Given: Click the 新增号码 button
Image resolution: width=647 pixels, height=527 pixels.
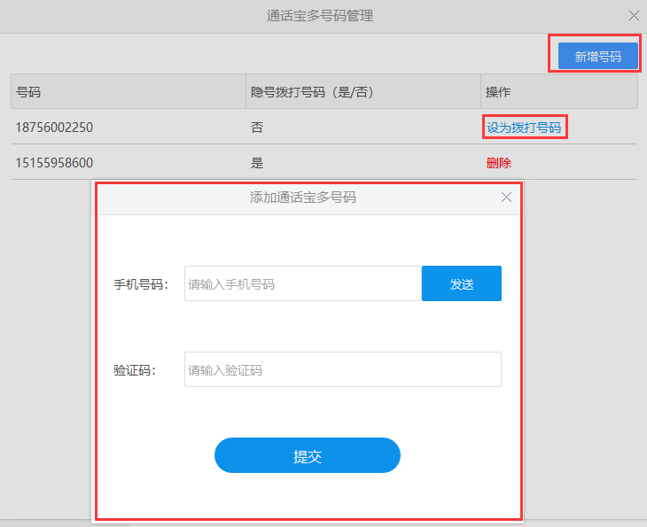Looking at the screenshot, I should [x=598, y=56].
